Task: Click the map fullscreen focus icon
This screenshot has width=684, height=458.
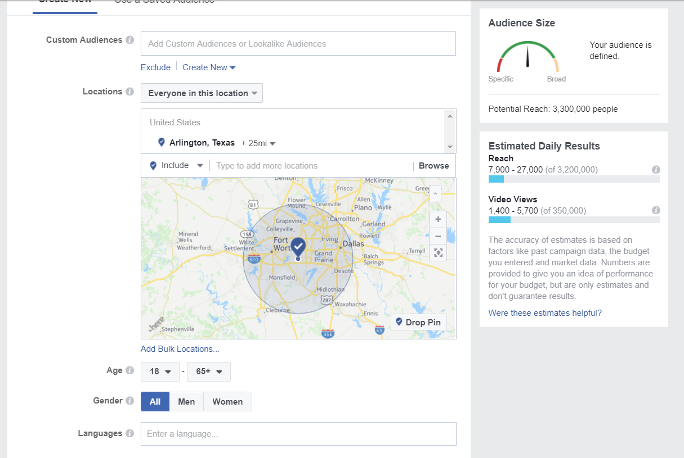Action: [438, 253]
